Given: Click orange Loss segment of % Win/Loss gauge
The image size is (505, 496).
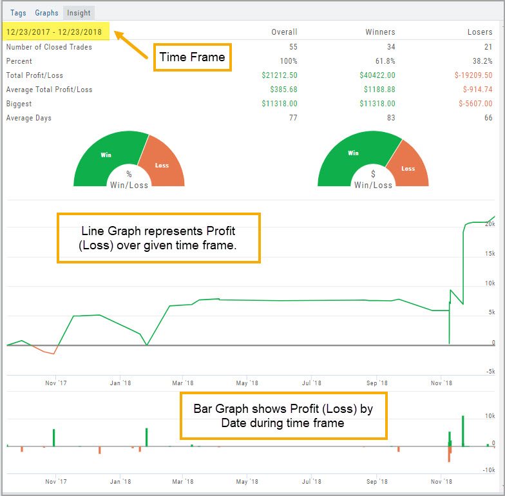Looking at the screenshot, I should pos(163,164).
